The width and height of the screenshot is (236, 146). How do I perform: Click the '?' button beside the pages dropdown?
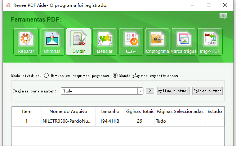150,91
